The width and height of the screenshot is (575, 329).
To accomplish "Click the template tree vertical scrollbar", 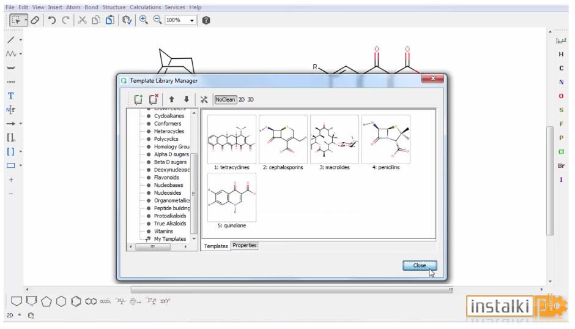I will [194, 193].
